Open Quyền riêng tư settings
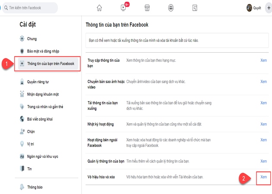 [x=48, y=81]
